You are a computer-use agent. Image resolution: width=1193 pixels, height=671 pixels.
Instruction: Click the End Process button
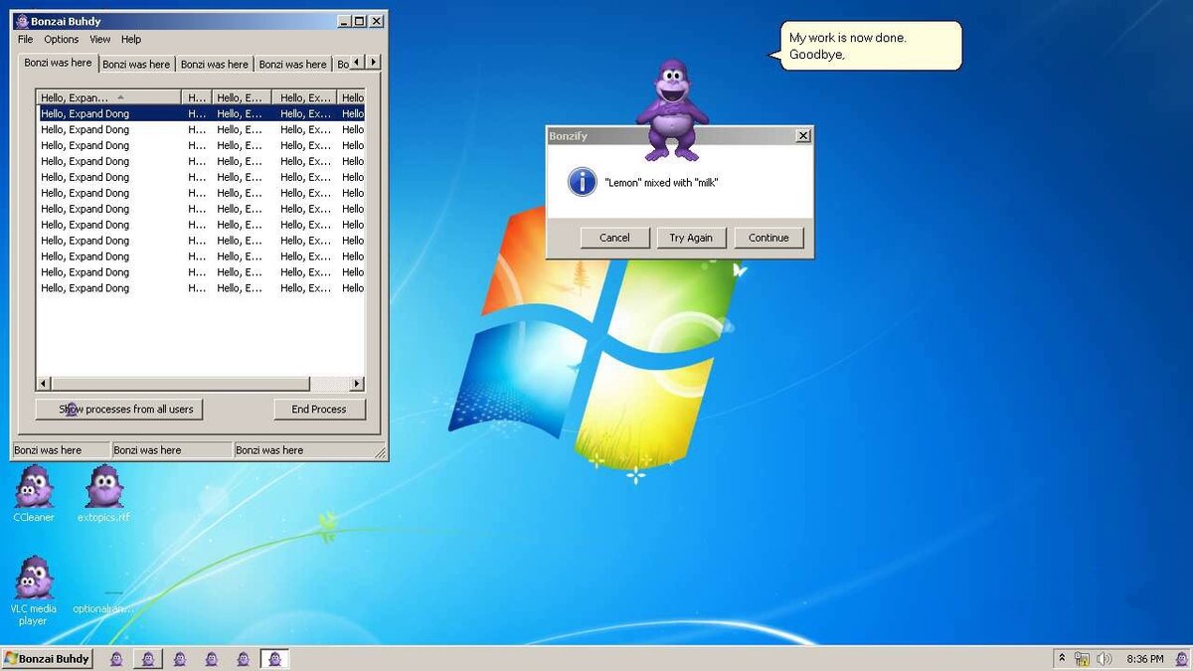[319, 409]
